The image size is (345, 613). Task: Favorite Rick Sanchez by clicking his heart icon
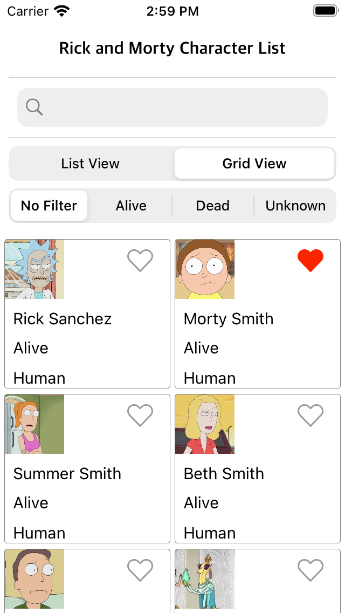(x=140, y=260)
